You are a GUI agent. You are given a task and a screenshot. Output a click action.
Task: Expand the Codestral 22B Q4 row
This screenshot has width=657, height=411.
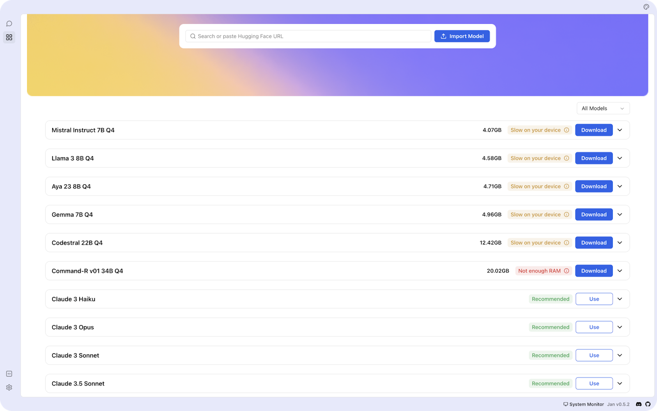pos(620,243)
